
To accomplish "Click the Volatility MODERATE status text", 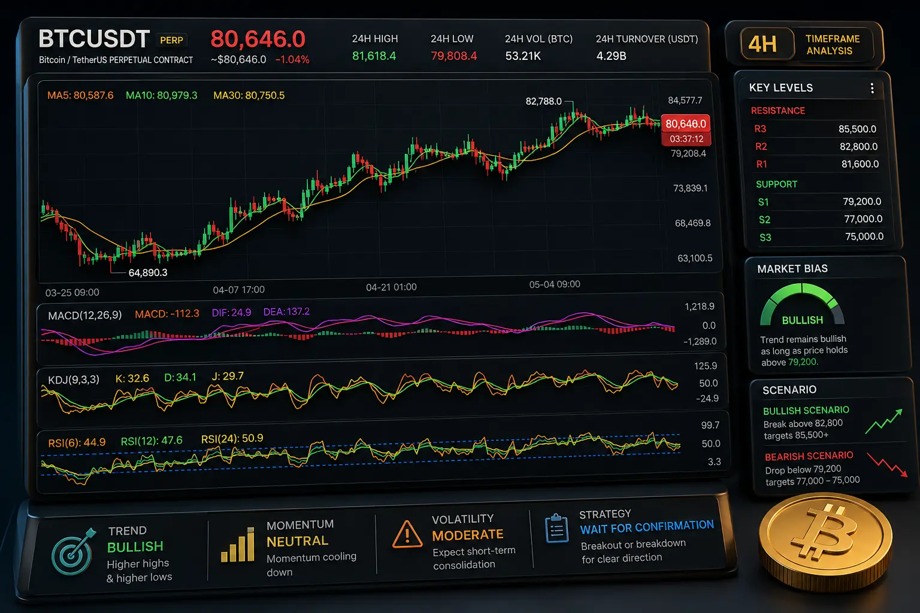I will (x=468, y=535).
